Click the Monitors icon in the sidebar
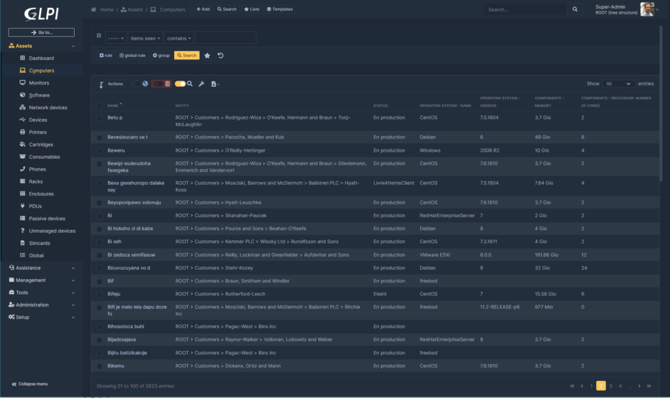 coord(23,83)
